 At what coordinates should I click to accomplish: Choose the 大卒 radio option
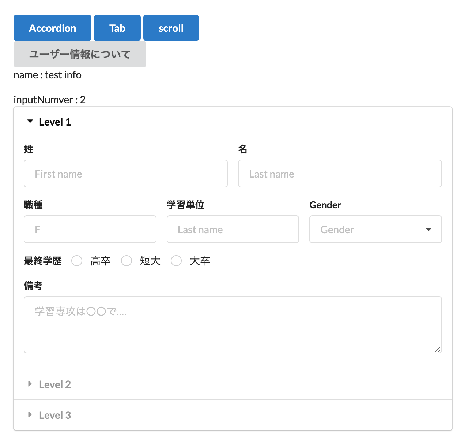coord(176,261)
